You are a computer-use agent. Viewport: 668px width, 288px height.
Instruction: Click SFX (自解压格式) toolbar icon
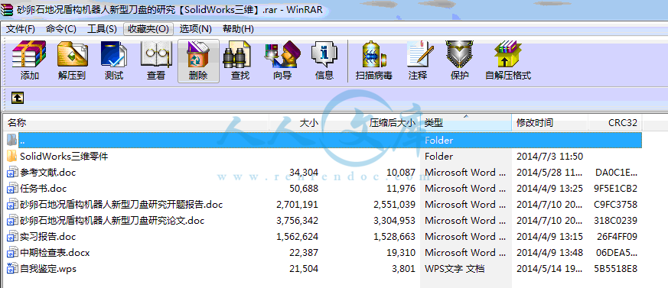tap(508, 54)
